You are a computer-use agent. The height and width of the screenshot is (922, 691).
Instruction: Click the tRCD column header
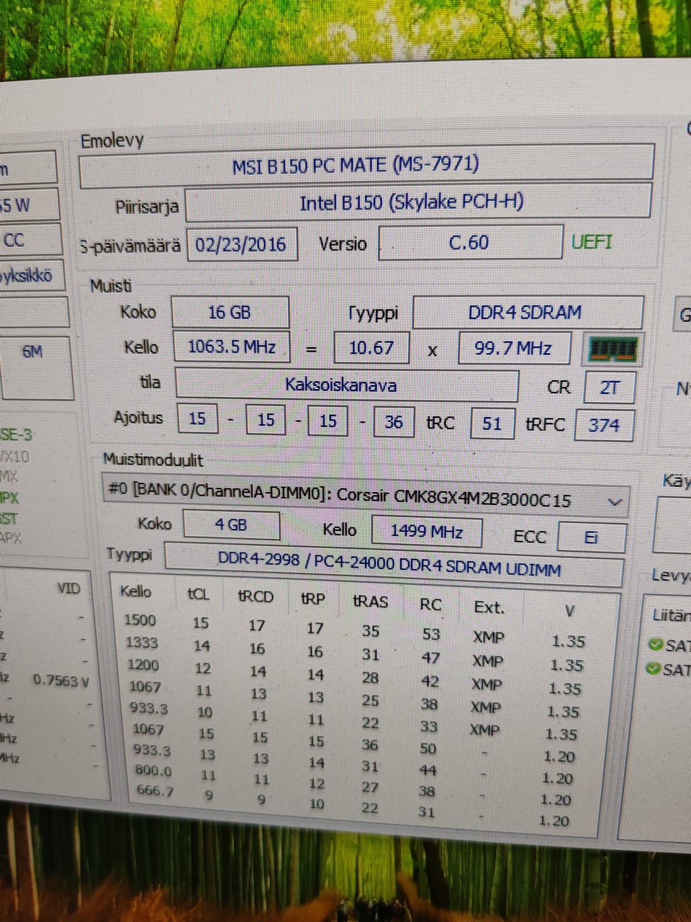[256, 596]
